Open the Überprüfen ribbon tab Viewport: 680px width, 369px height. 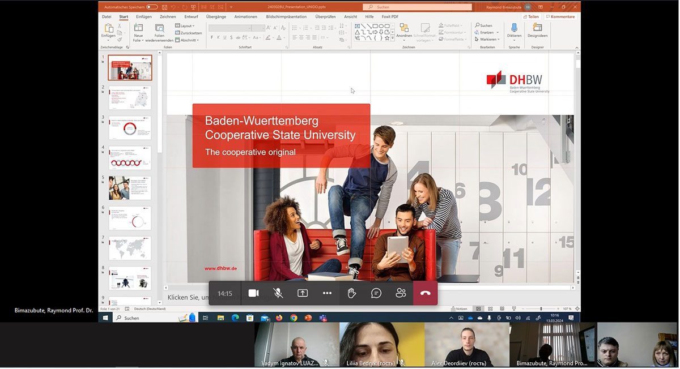point(325,16)
